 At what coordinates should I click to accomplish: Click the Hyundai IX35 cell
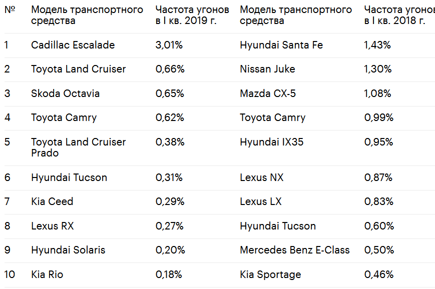click(x=272, y=142)
